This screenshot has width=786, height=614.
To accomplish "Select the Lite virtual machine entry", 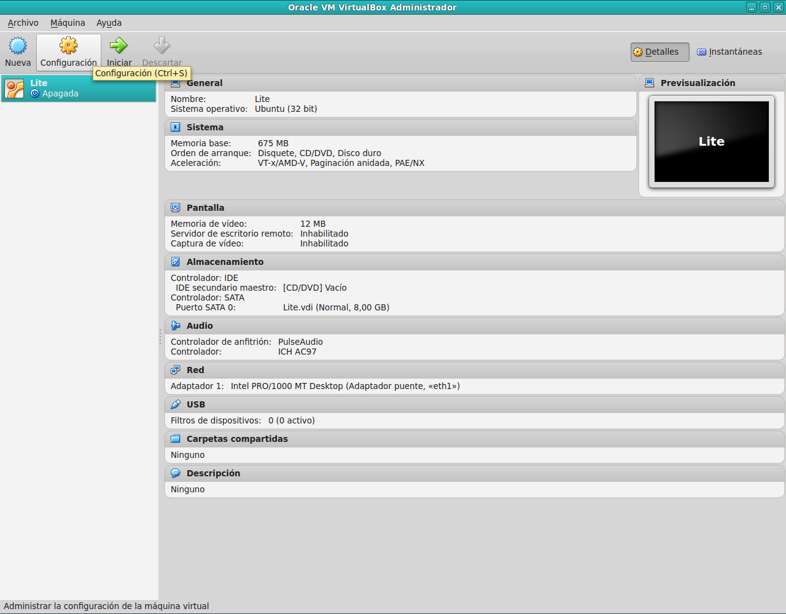I will pos(79,89).
